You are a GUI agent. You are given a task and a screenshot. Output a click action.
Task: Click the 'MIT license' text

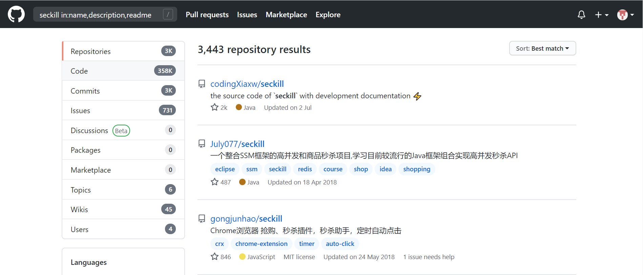point(299,257)
